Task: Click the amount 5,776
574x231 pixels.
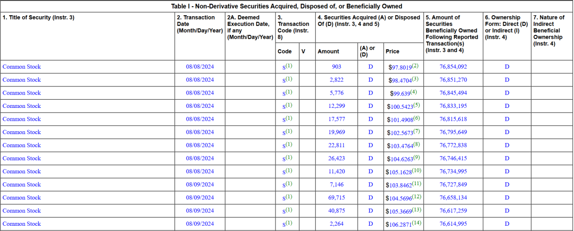Action: click(x=336, y=93)
